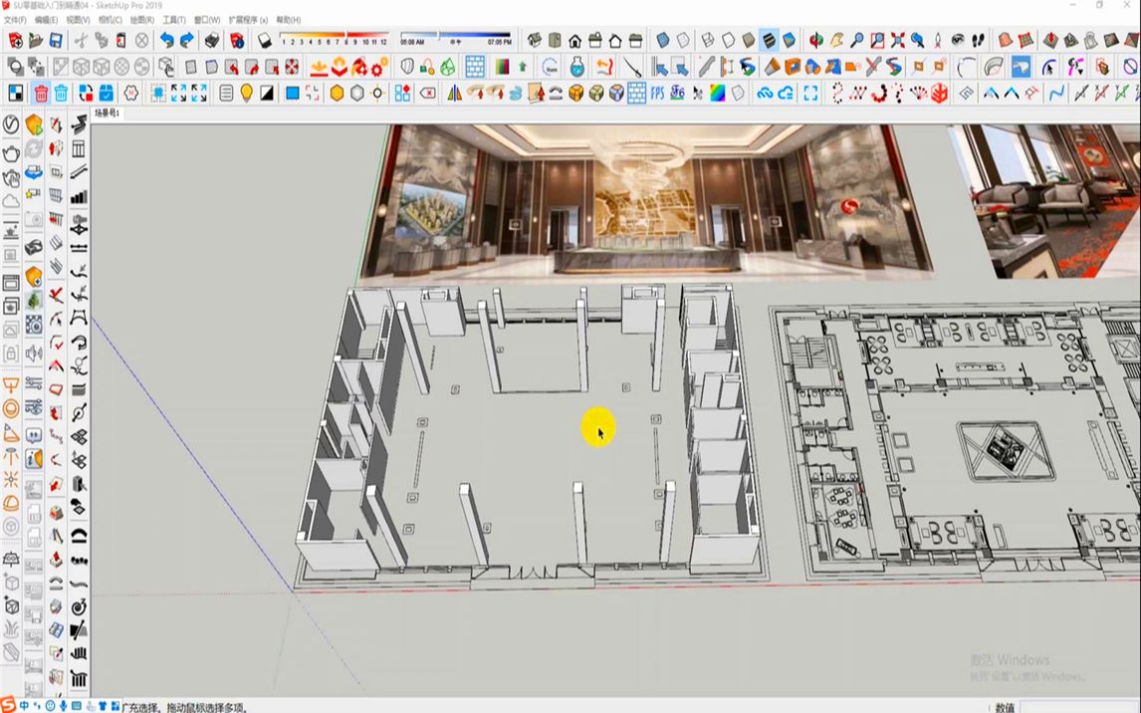Open 3D Warehouse via the red logo icon
This screenshot has width=1141, height=713.
coord(239,42)
